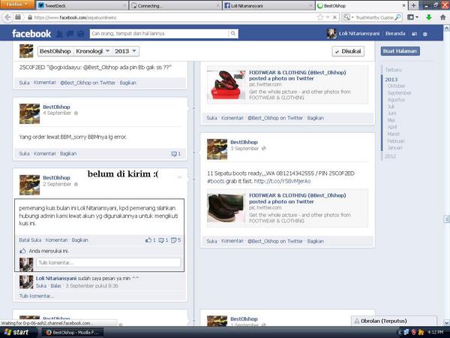Open the t.co link in boots post
Image resolution: width=450 pixels, height=338 pixels.
(x=282, y=181)
